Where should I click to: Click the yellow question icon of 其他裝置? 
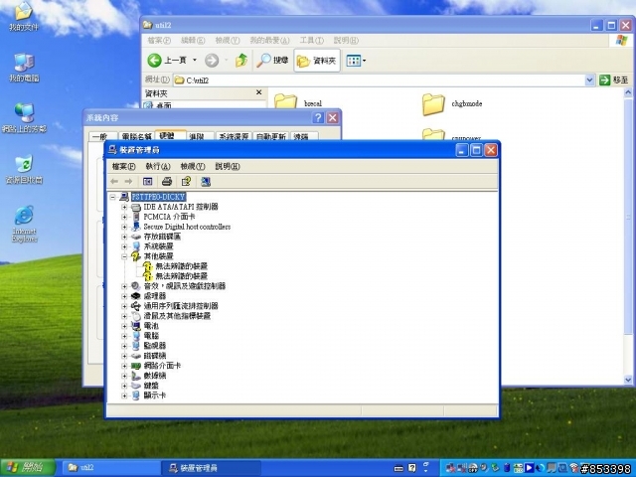(136, 256)
